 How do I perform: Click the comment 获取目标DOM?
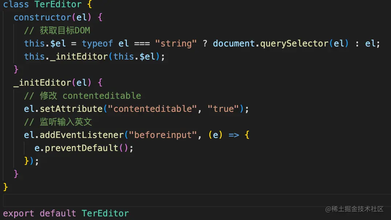[57, 30]
